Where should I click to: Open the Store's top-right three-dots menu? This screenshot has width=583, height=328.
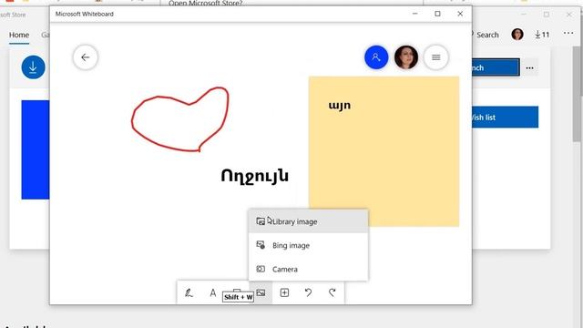[568, 33]
